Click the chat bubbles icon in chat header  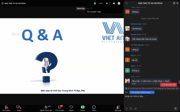[126, 3]
